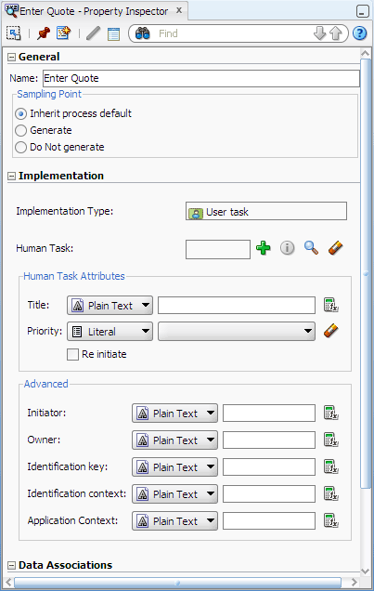
Task: Collapse the General section
Action: [12, 58]
